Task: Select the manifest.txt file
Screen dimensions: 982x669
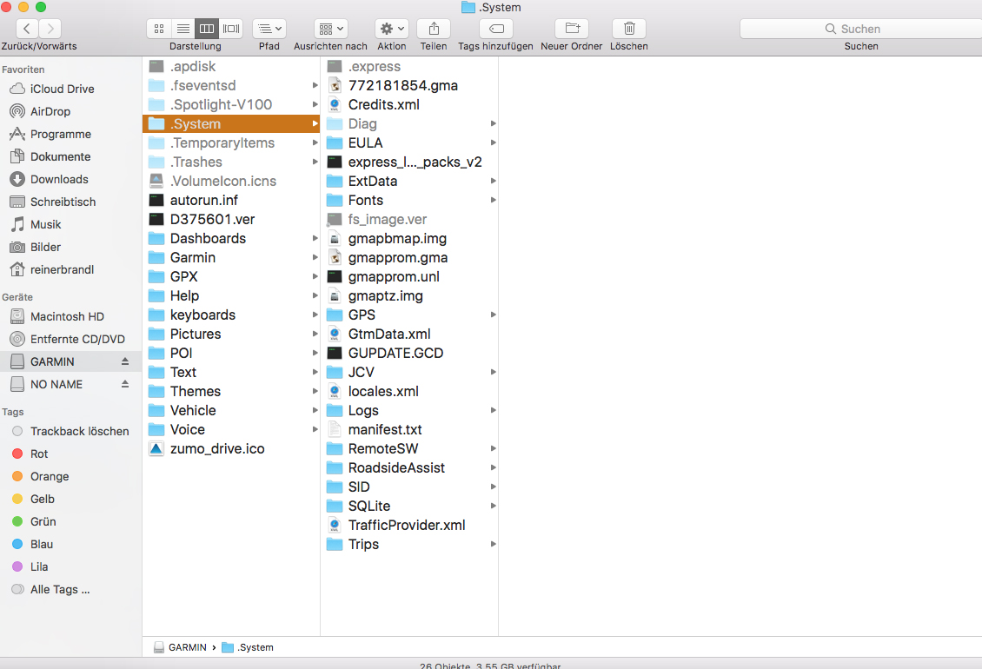Action: click(409, 429)
